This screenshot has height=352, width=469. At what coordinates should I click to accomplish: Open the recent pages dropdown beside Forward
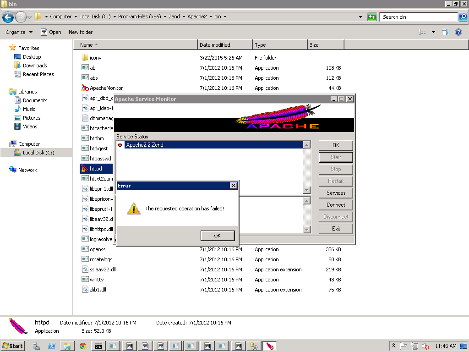click(x=29, y=17)
